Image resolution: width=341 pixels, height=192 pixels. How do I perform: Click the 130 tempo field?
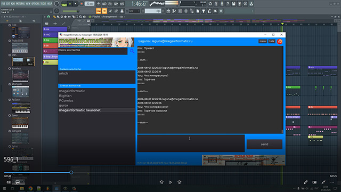pyautogui.click(x=89, y=4)
